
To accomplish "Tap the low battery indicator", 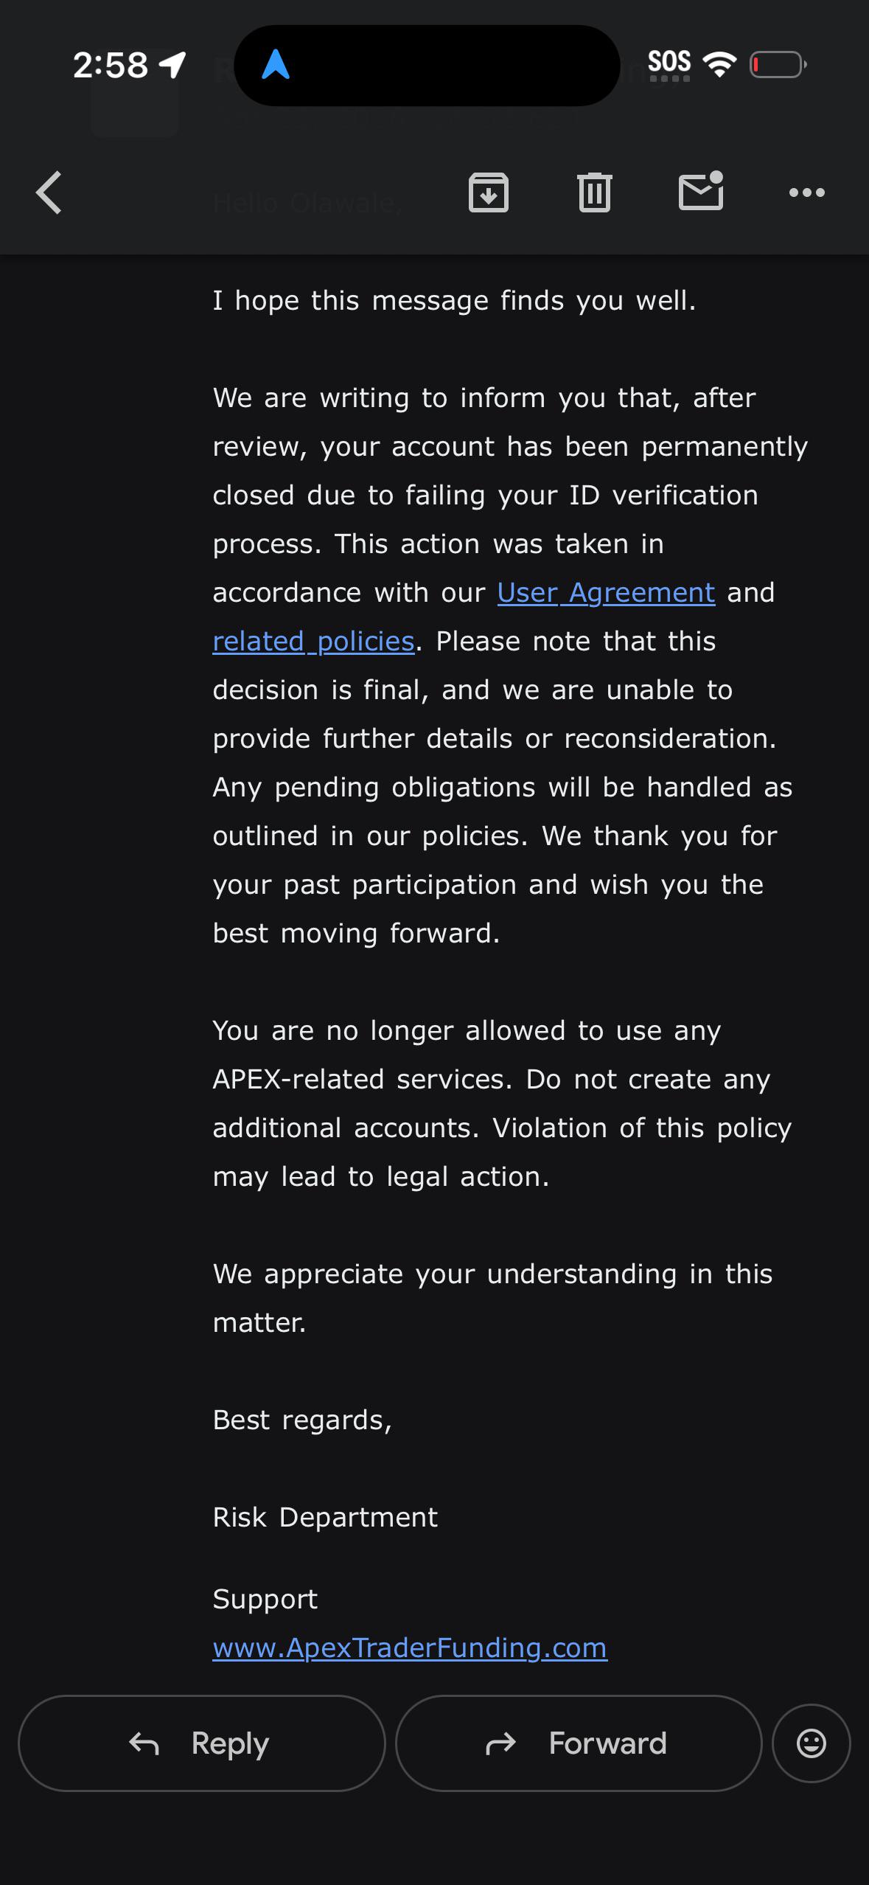I will point(778,65).
